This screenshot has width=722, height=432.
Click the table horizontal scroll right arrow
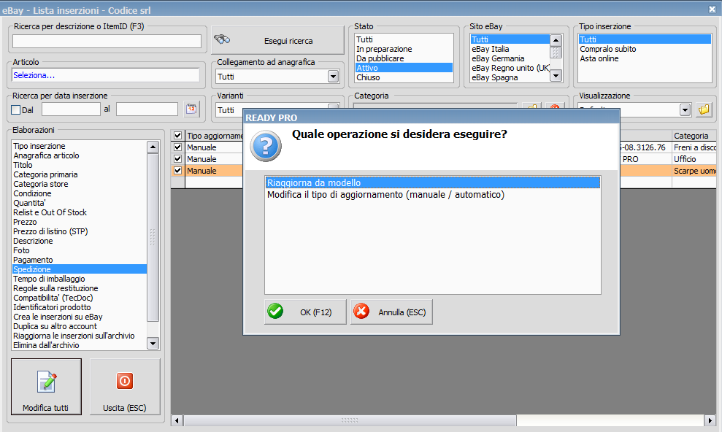[x=710, y=420]
